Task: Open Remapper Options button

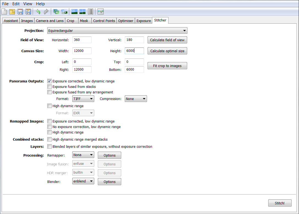Action: (x=109, y=155)
